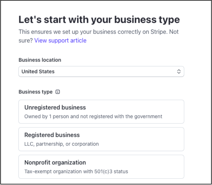Image resolution: width=212 pixels, height=185 pixels.
Task: Click the 'Registered business' title text
Action: [52, 135]
